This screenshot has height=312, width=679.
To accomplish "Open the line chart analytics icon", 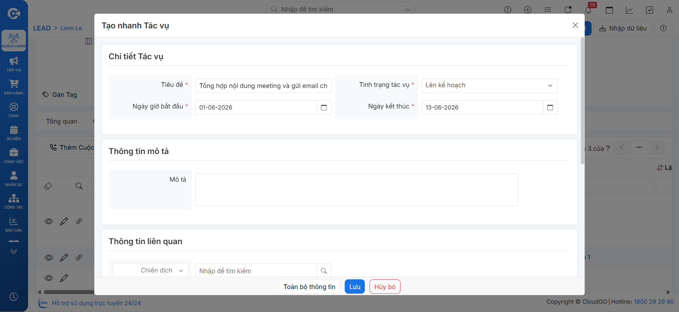I will [629, 10].
